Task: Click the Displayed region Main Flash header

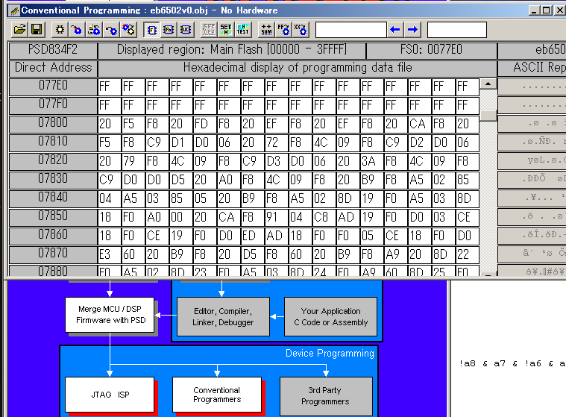Action: 232,50
